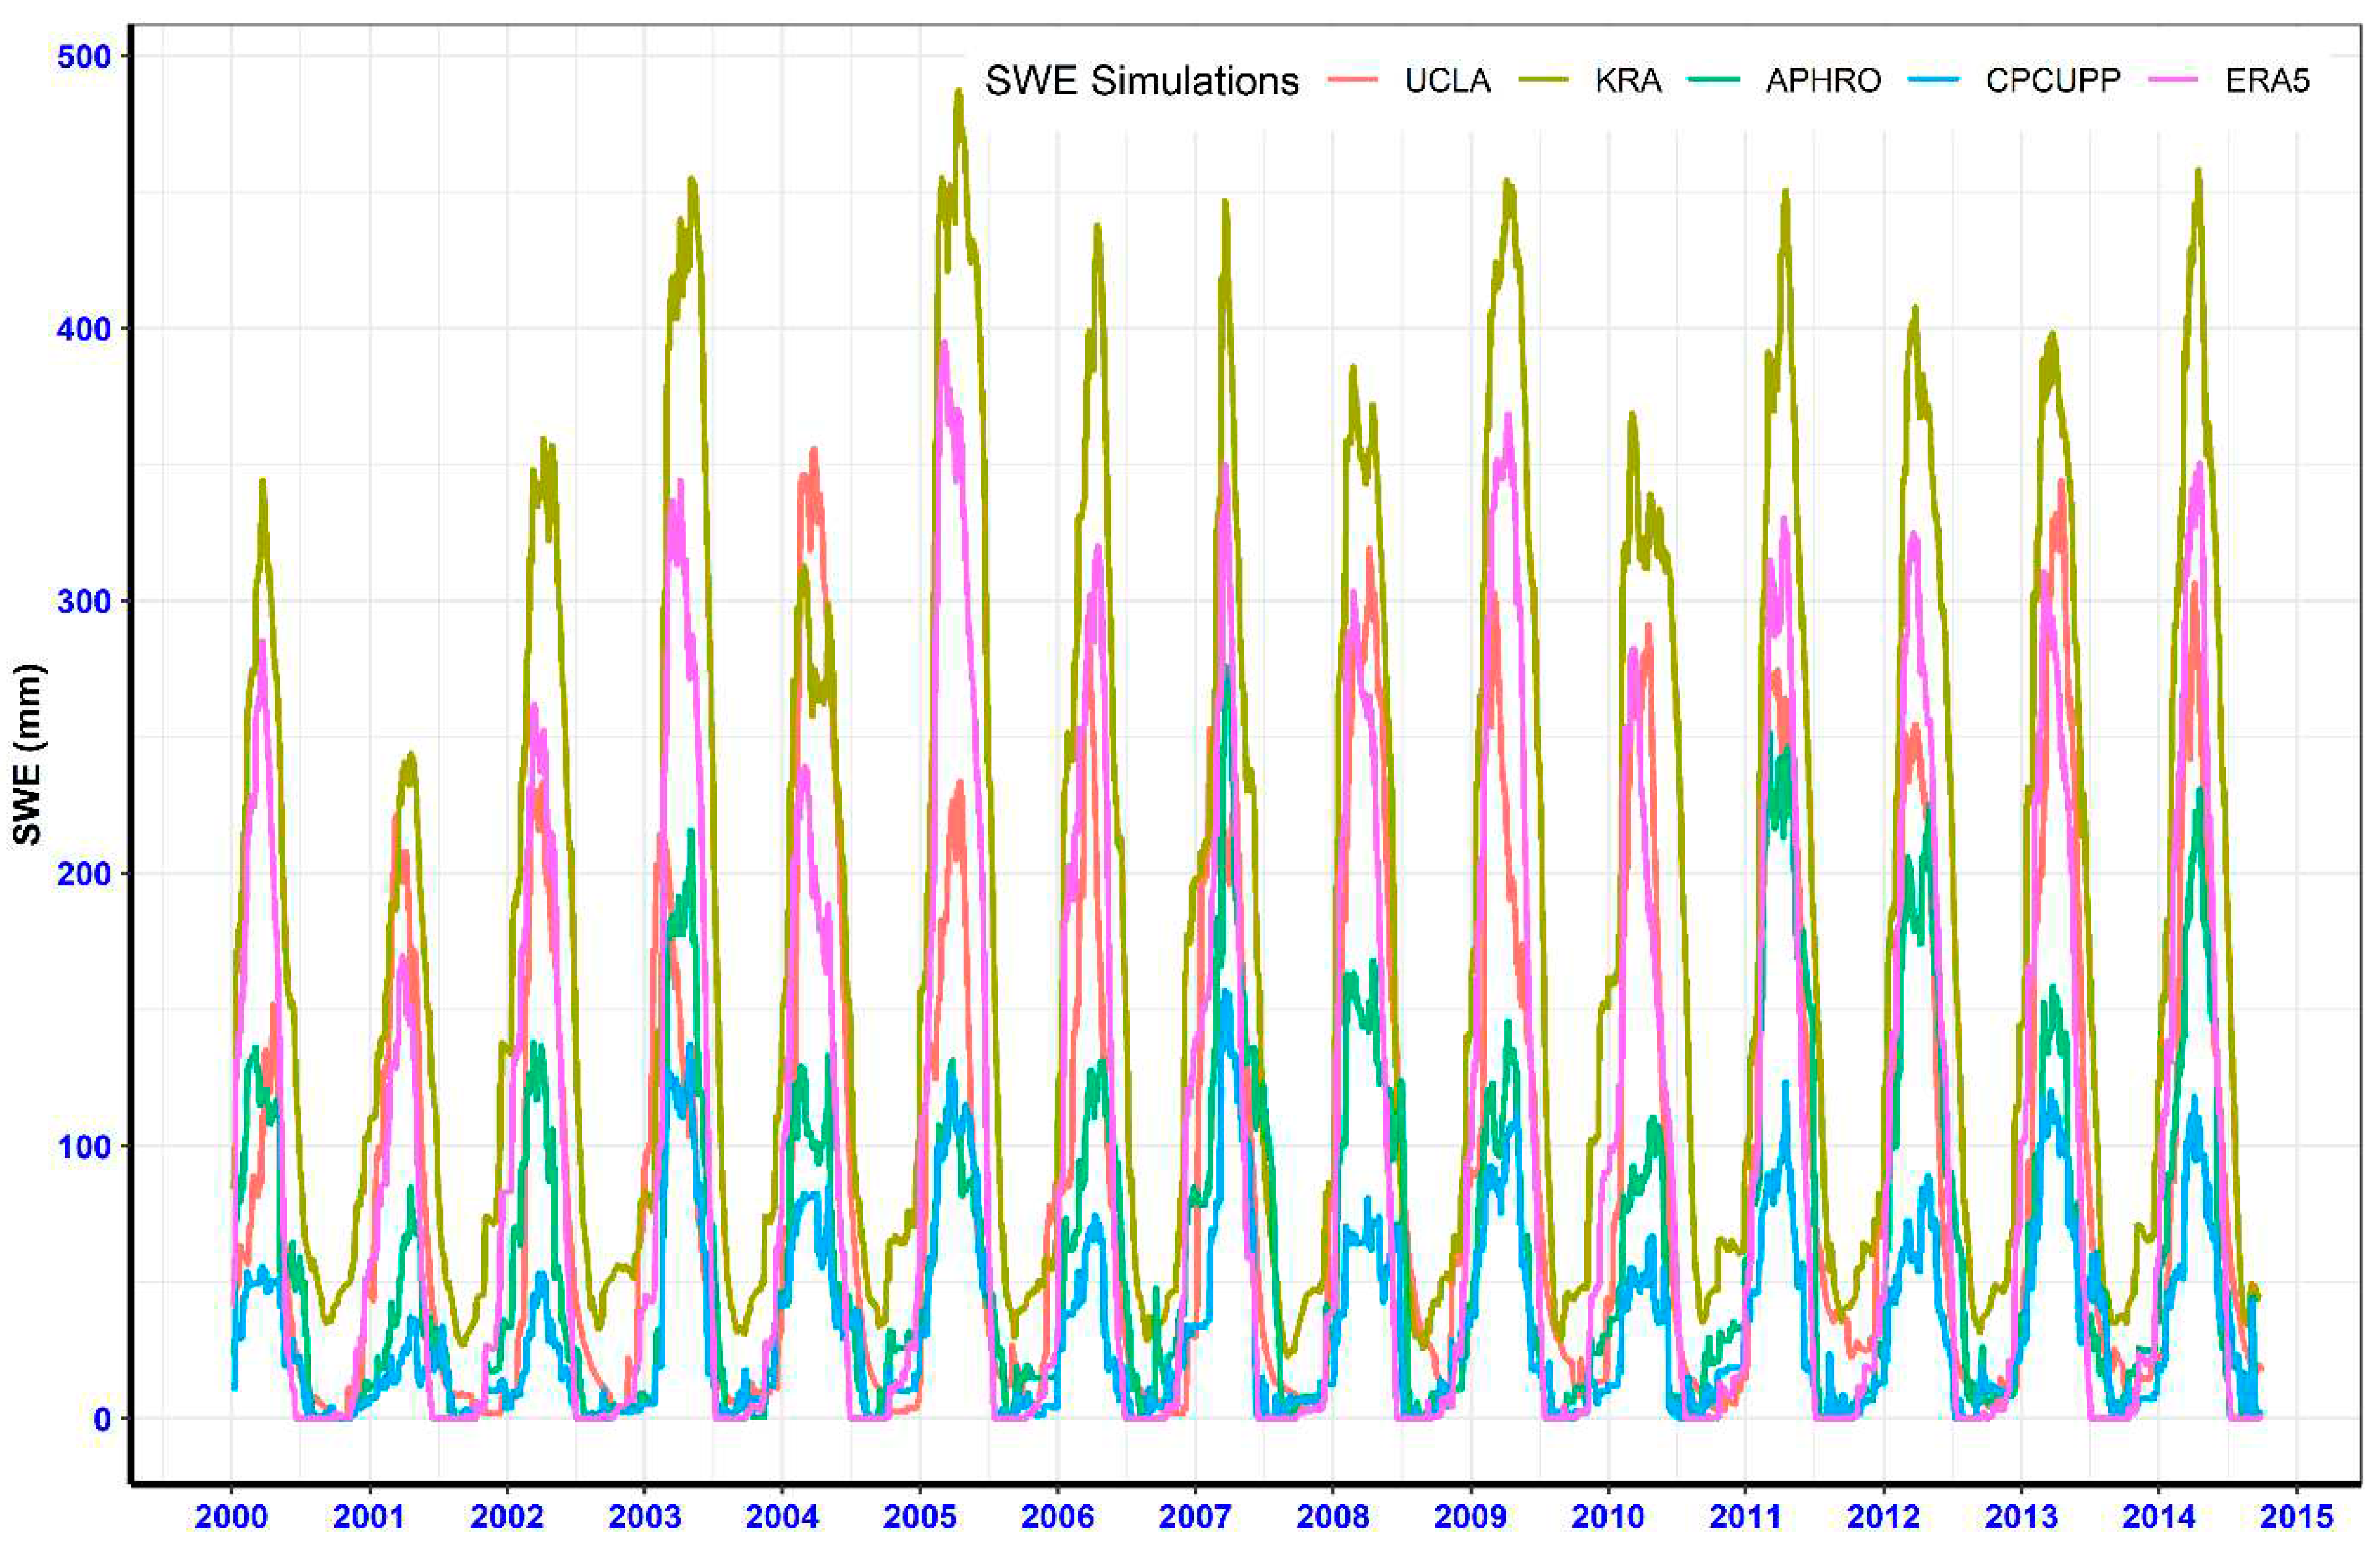Click the 2010 x-axis year label
This screenshot has width=2380, height=1544.
coord(1608,1516)
